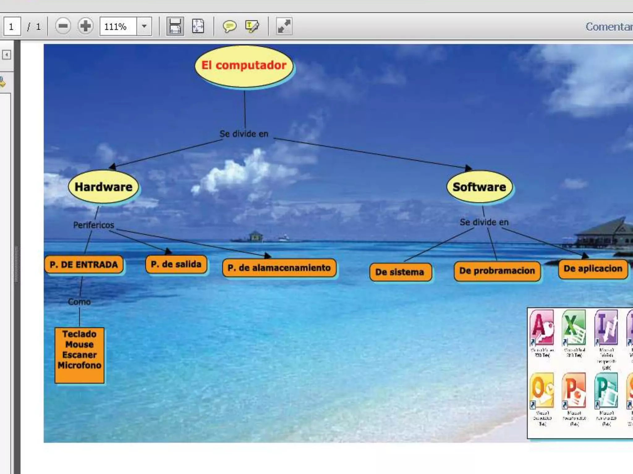Open the Comentar panel

(x=609, y=27)
